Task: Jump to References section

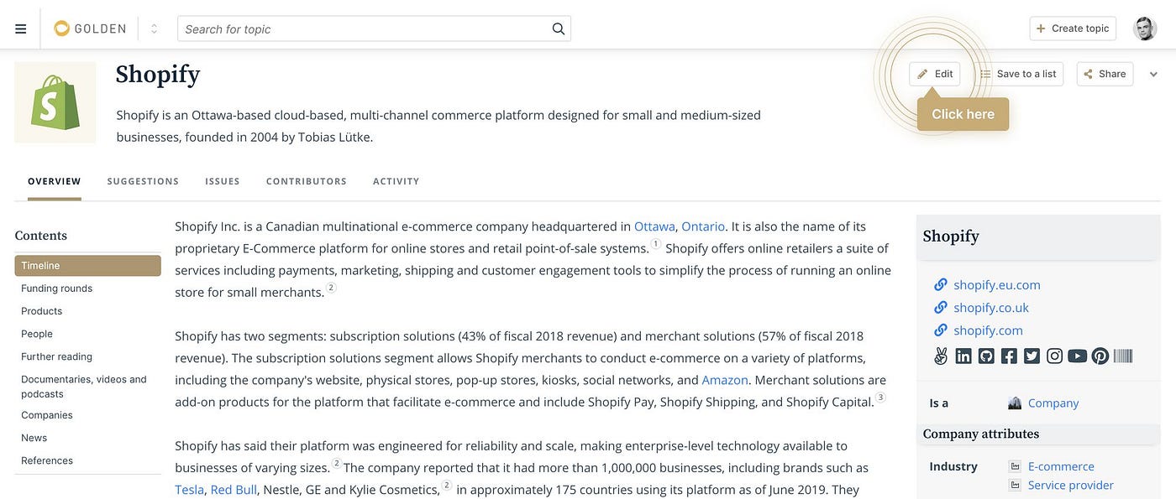Action: click(x=47, y=460)
